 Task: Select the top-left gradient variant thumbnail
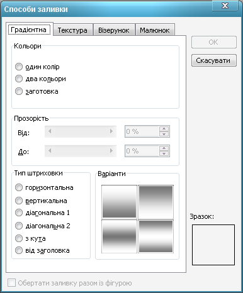click(x=119, y=202)
